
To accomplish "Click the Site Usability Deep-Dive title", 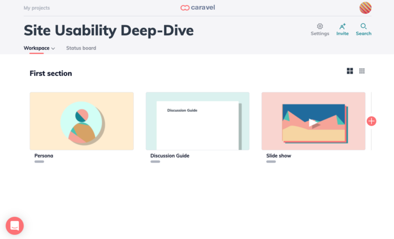I will (x=109, y=30).
